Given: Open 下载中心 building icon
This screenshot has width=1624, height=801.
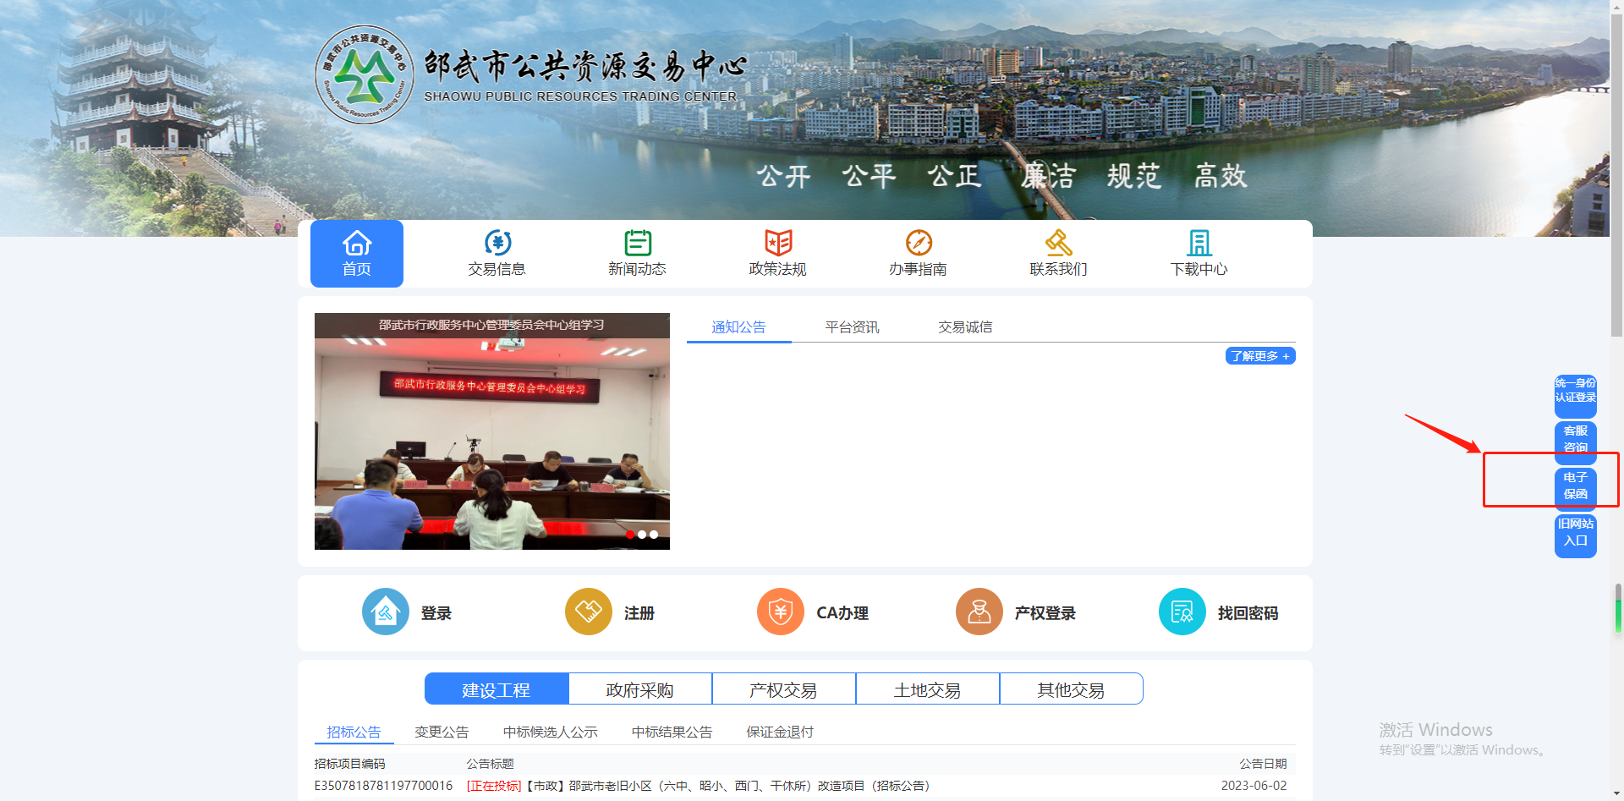Looking at the screenshot, I should [1199, 244].
